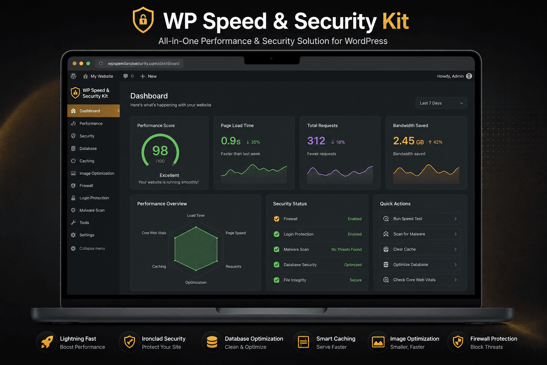
Task: Click the large header shield lock logo
Action: tap(143, 20)
